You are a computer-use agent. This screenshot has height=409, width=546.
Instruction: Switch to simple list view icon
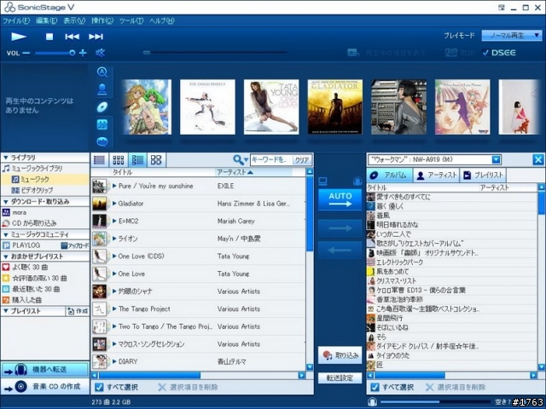[99, 160]
